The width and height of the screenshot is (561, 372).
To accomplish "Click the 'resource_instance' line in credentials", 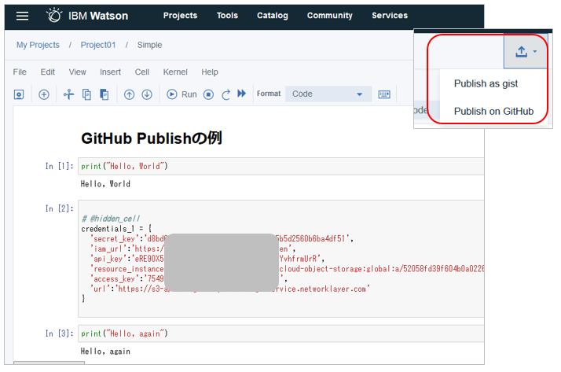I will click(287, 268).
